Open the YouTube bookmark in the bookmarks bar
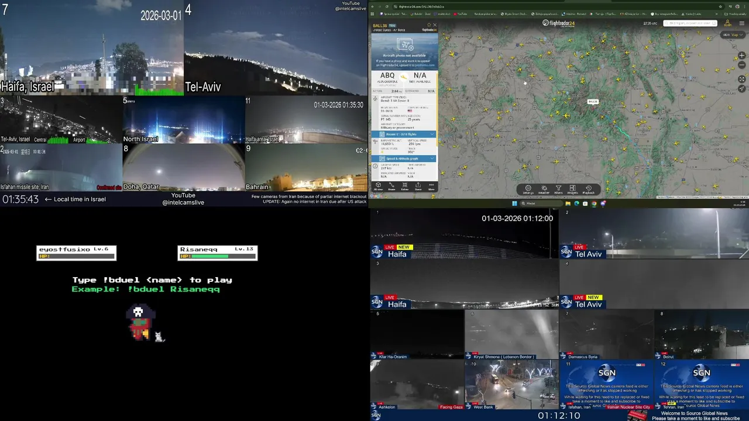This screenshot has height=421, width=749. coord(461,13)
